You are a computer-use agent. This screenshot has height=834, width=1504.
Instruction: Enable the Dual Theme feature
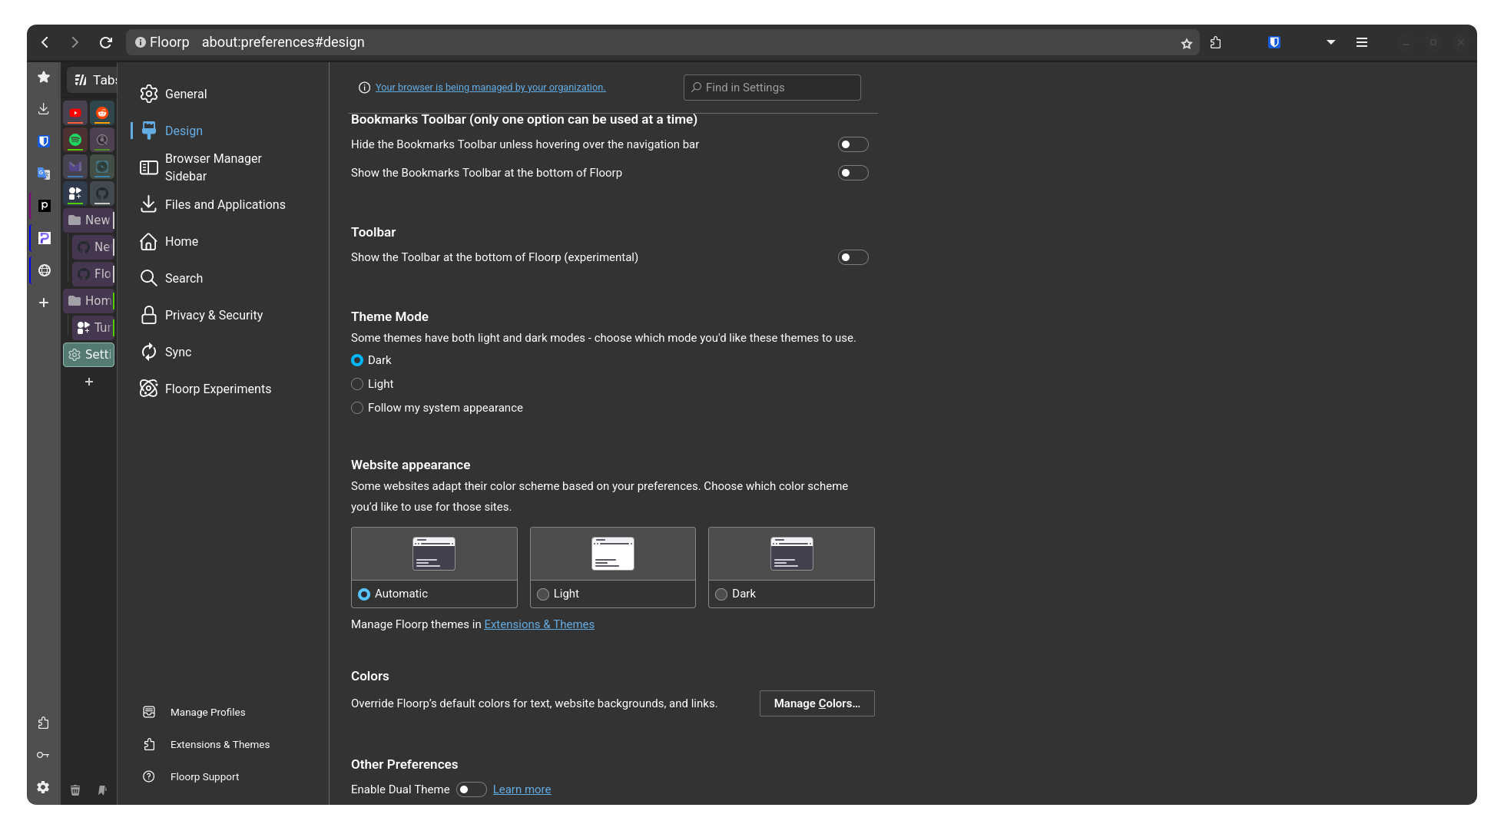[x=472, y=789]
